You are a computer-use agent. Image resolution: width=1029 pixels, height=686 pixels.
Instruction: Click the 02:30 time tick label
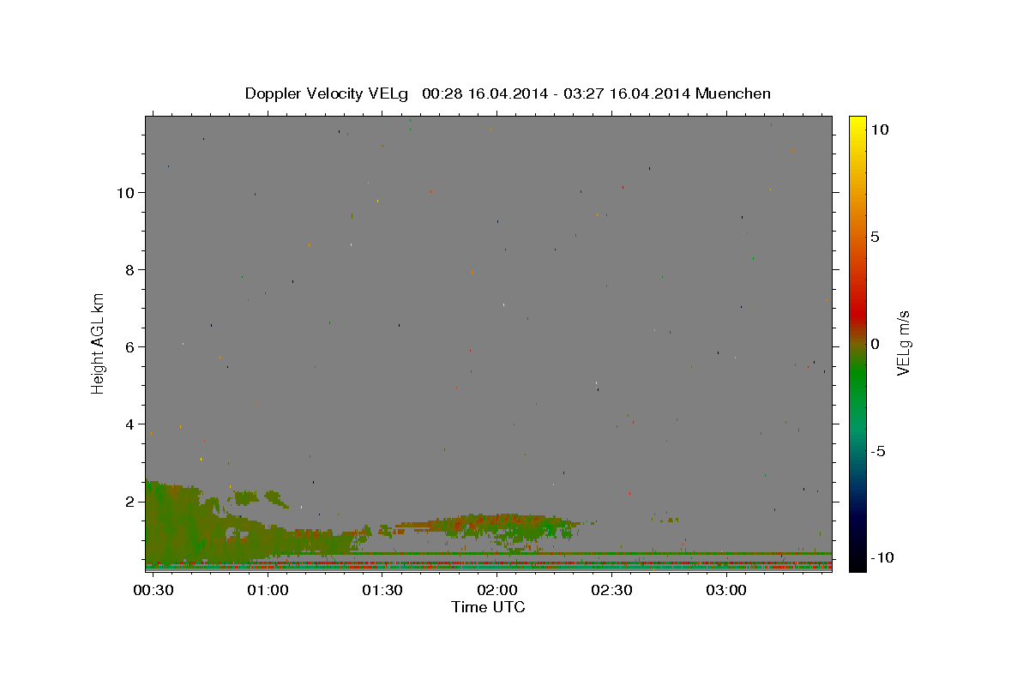(611, 591)
